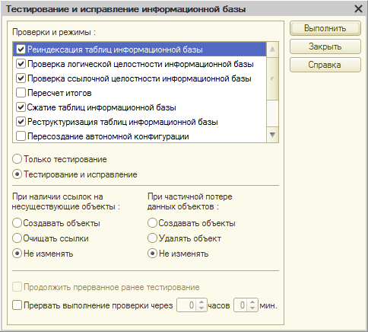Select Только тестирование radio option
368x332 pixels.
(x=17, y=159)
